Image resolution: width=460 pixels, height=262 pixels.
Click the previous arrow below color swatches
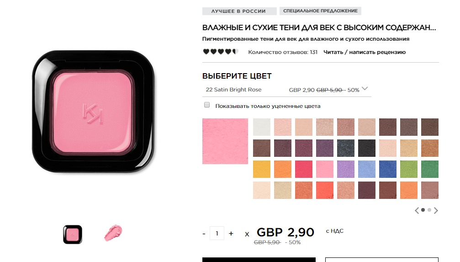(417, 210)
